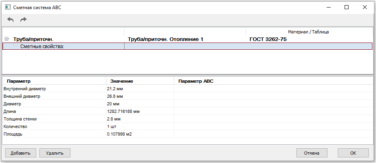376x163 pixels.
Task: Select the Количество parameter row
Action: pos(187,126)
